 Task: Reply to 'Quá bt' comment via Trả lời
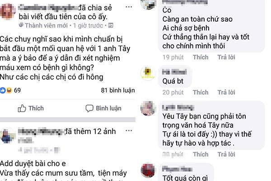point(226,92)
